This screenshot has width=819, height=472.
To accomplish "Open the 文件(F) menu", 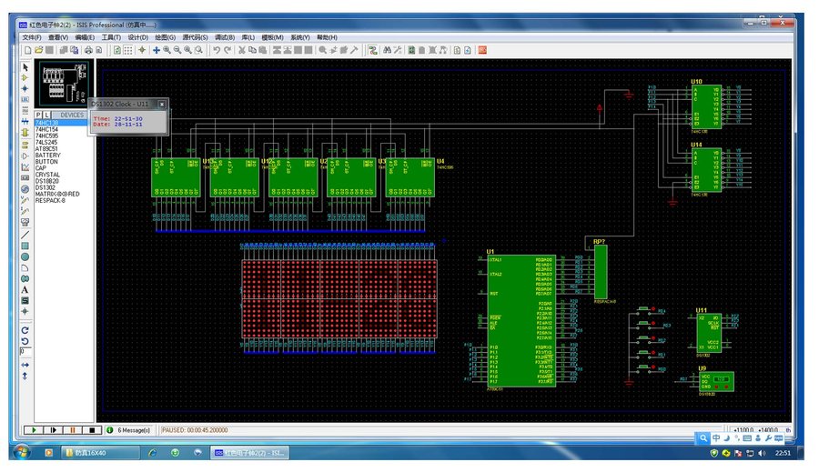I will 32,37.
